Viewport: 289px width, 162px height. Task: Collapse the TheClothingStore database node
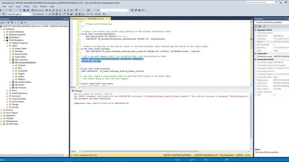(4, 40)
